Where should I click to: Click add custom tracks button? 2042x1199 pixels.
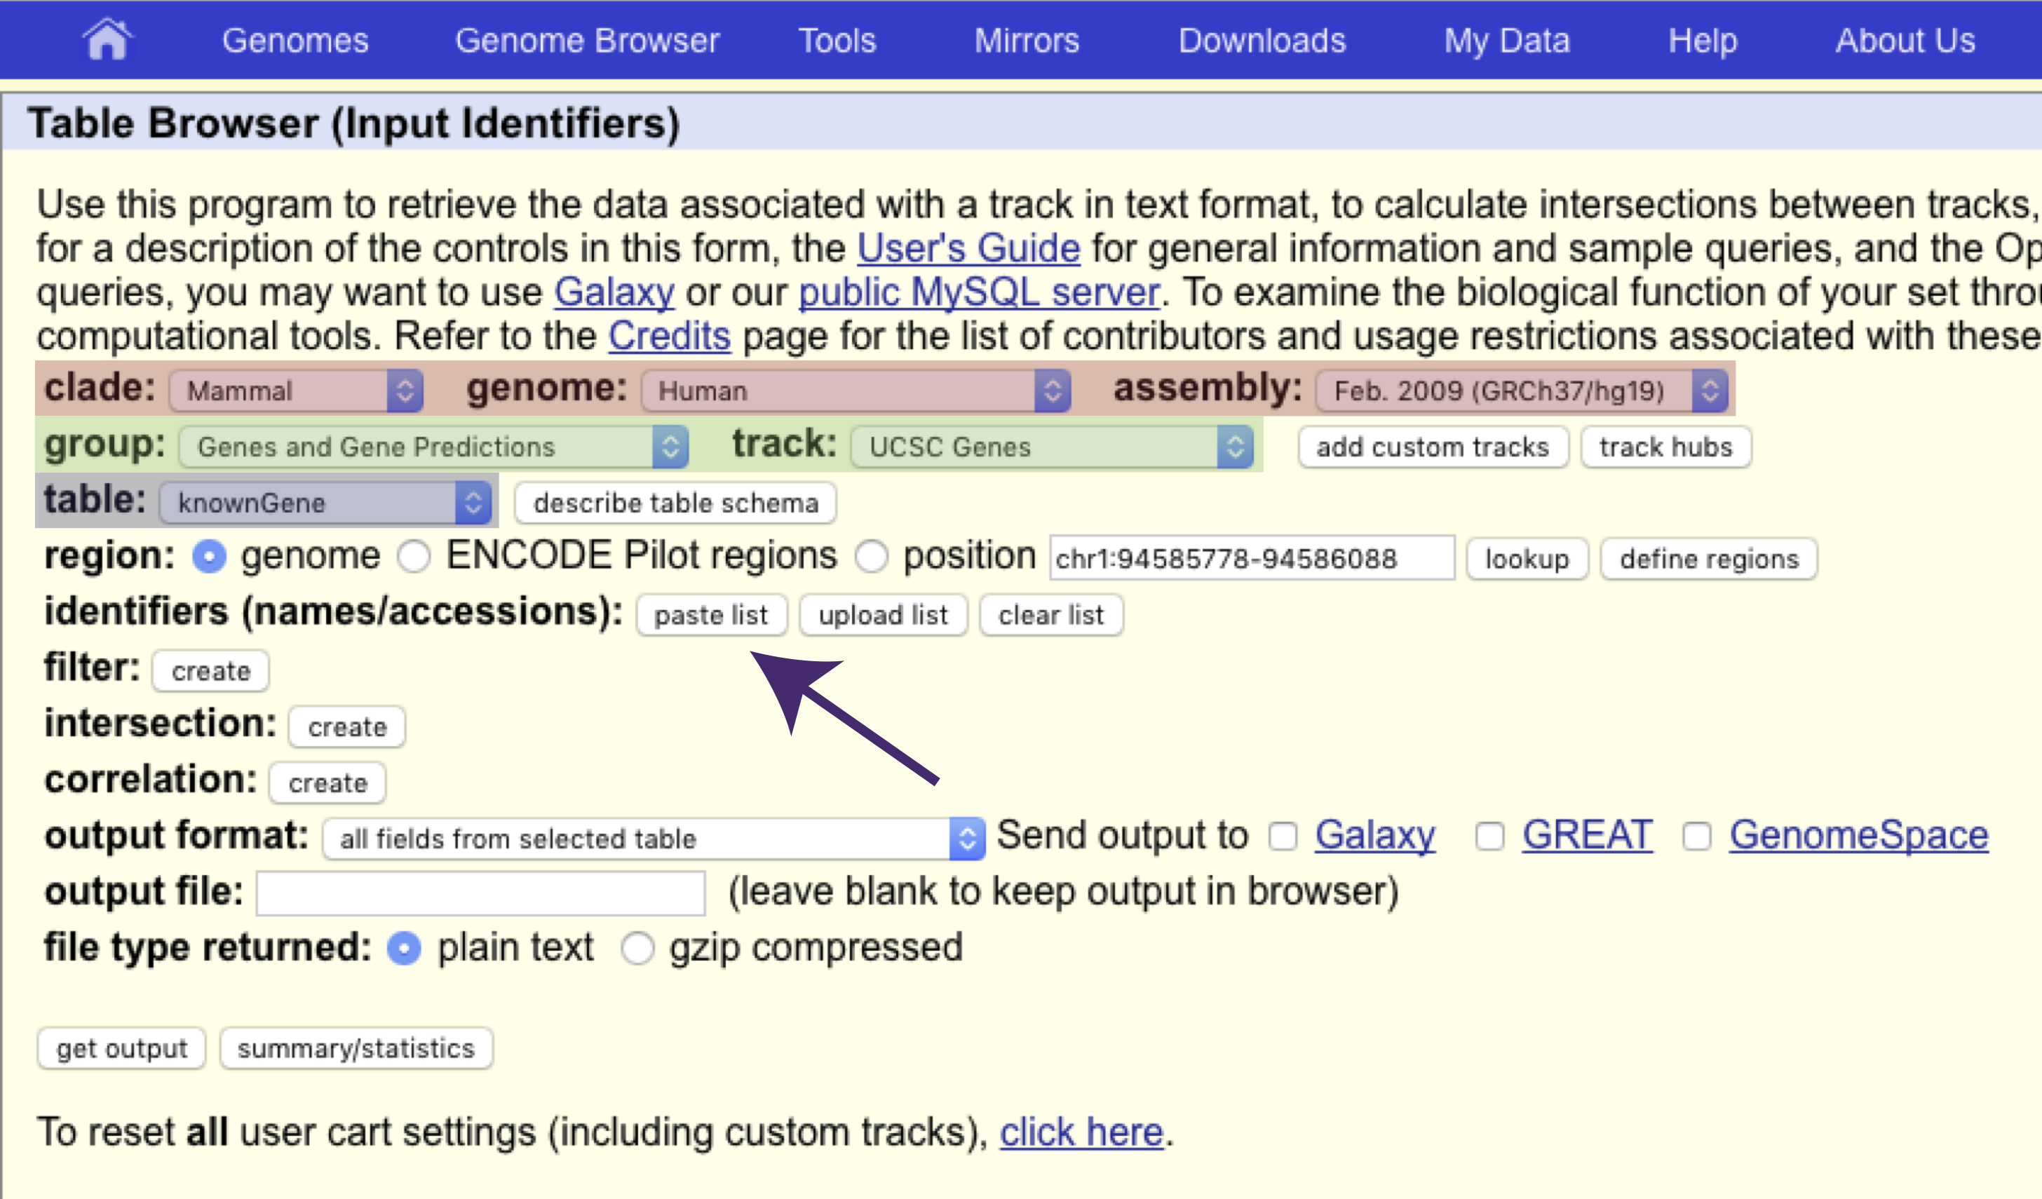pyautogui.click(x=1433, y=447)
